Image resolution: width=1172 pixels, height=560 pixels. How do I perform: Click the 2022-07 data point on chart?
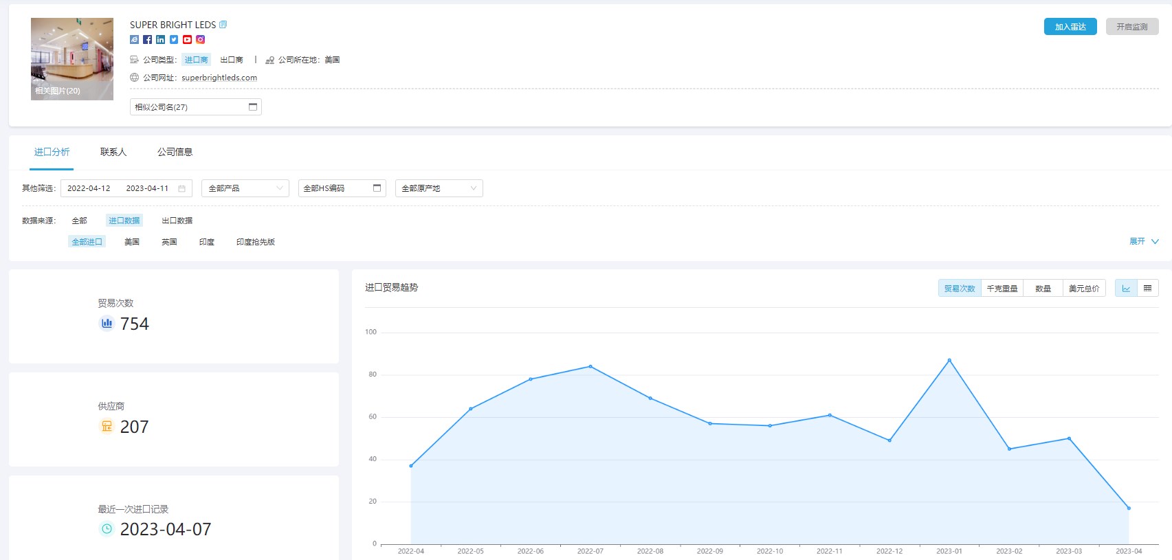coord(590,366)
